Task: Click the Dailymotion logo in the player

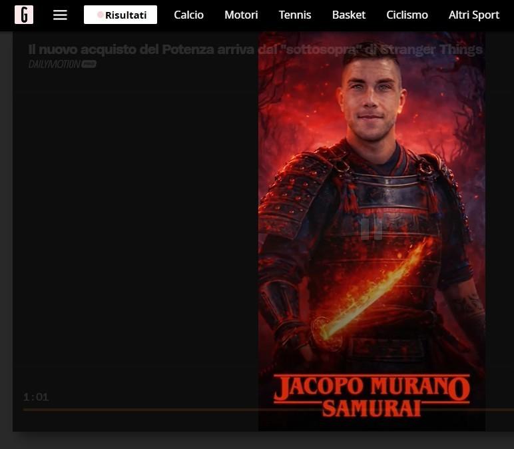Action: (54, 64)
